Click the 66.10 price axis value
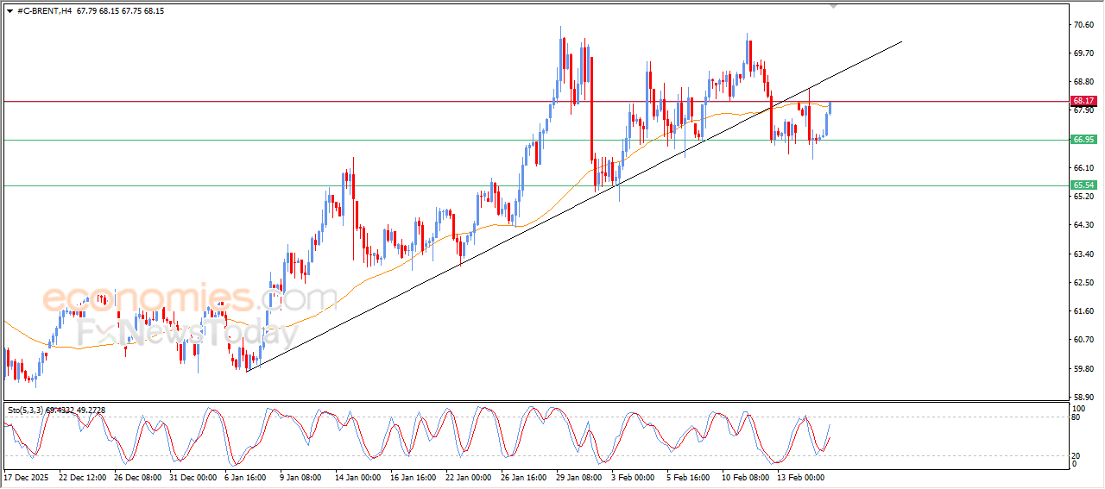Screen dimensions: 1105x489 pyautogui.click(x=1083, y=167)
